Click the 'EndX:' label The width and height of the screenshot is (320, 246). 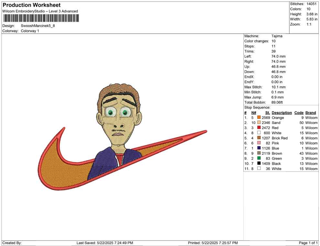coord(249,77)
